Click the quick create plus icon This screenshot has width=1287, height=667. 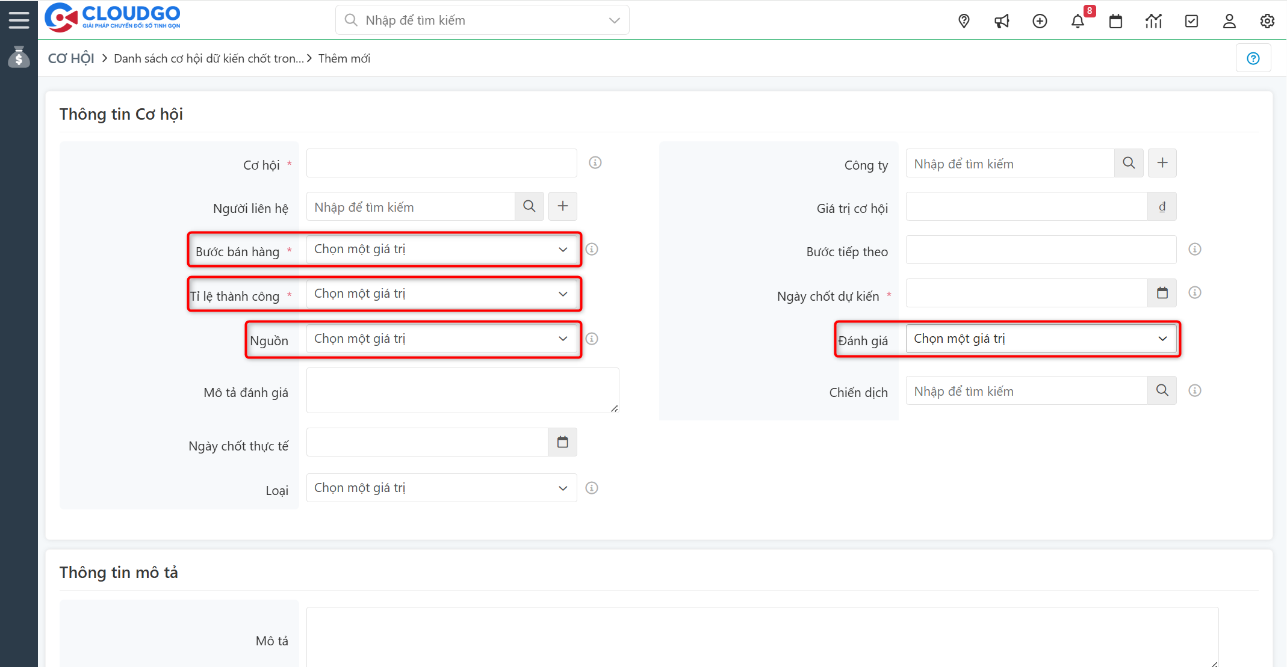(x=1040, y=21)
